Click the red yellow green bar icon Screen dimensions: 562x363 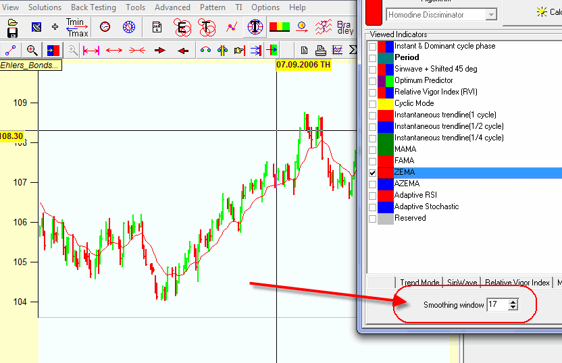point(279,27)
